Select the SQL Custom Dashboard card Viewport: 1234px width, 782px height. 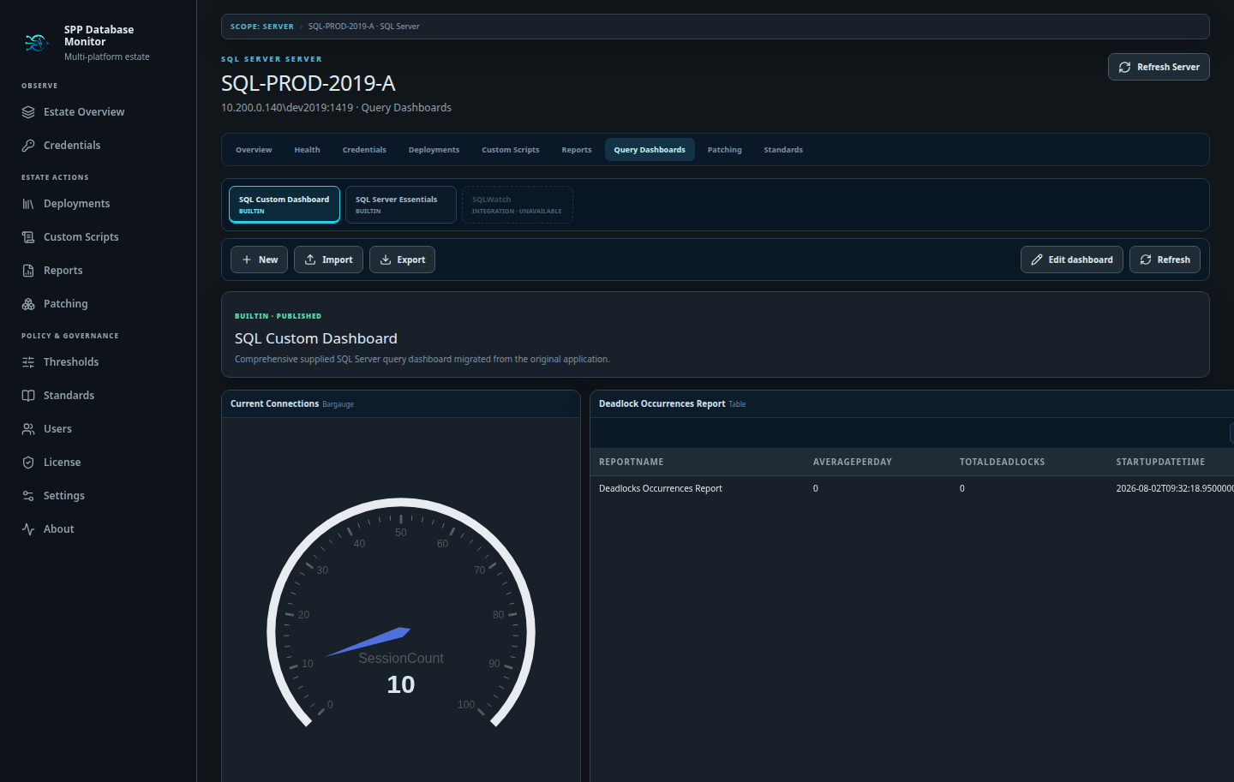coord(285,205)
